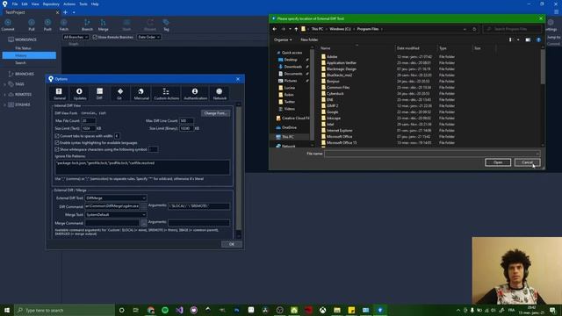Click New folder in file dialog
The height and width of the screenshot is (316, 562).
pos(309,39)
